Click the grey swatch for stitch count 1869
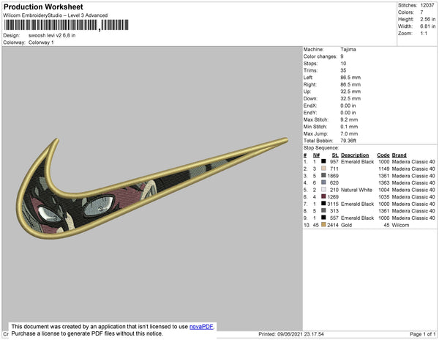The width and height of the screenshot is (439, 340). click(323, 175)
